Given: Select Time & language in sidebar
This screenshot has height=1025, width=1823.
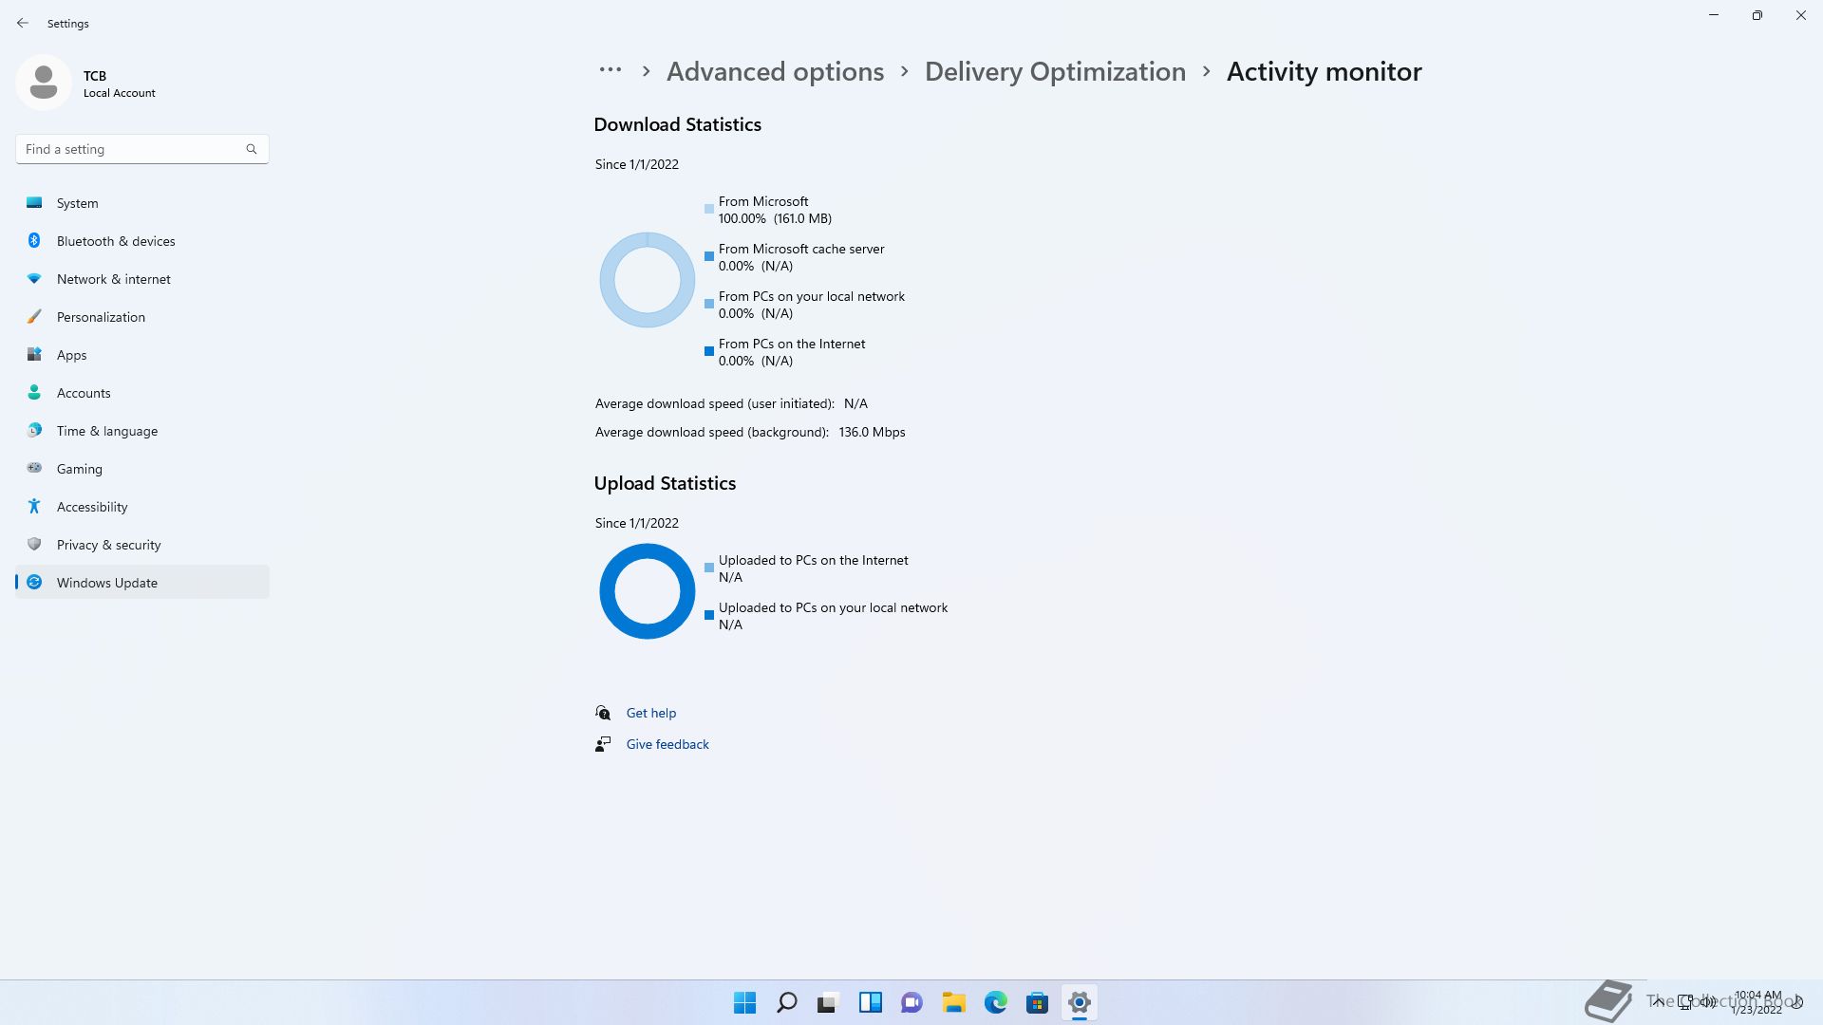Looking at the screenshot, I should pos(106,431).
